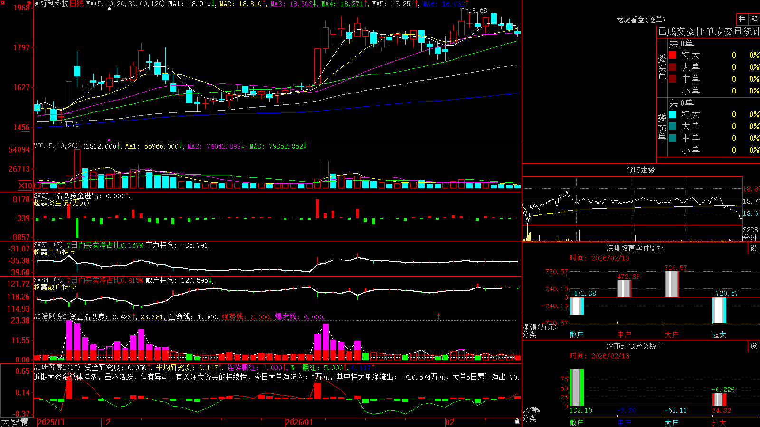Select the red 特大 buy-order swatch

point(673,55)
